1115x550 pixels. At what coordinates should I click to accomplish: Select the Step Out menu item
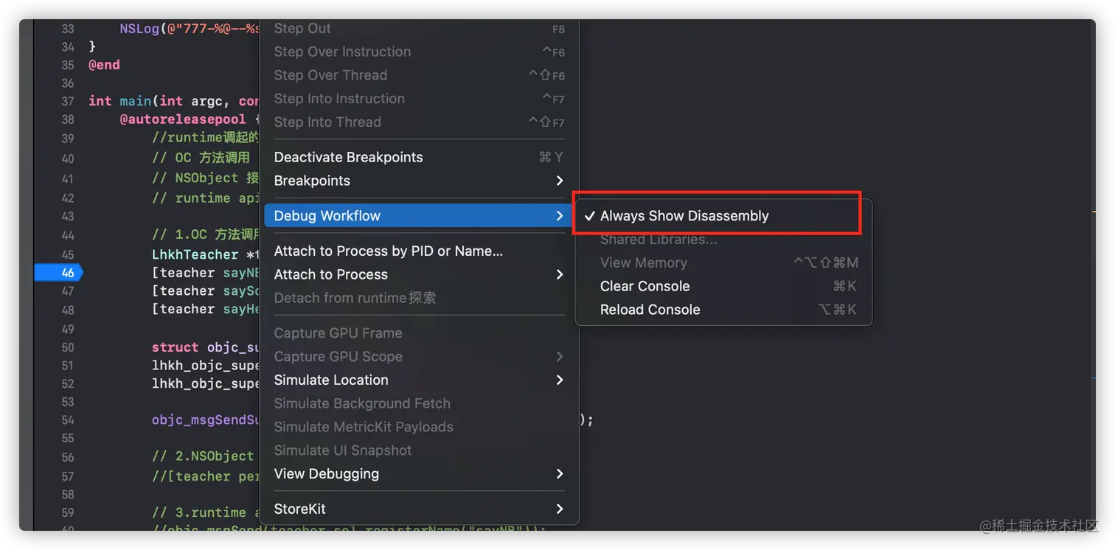point(419,28)
